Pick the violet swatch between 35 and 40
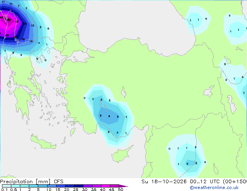Viewport: 247px width, 191px height. (x=97, y=186)
